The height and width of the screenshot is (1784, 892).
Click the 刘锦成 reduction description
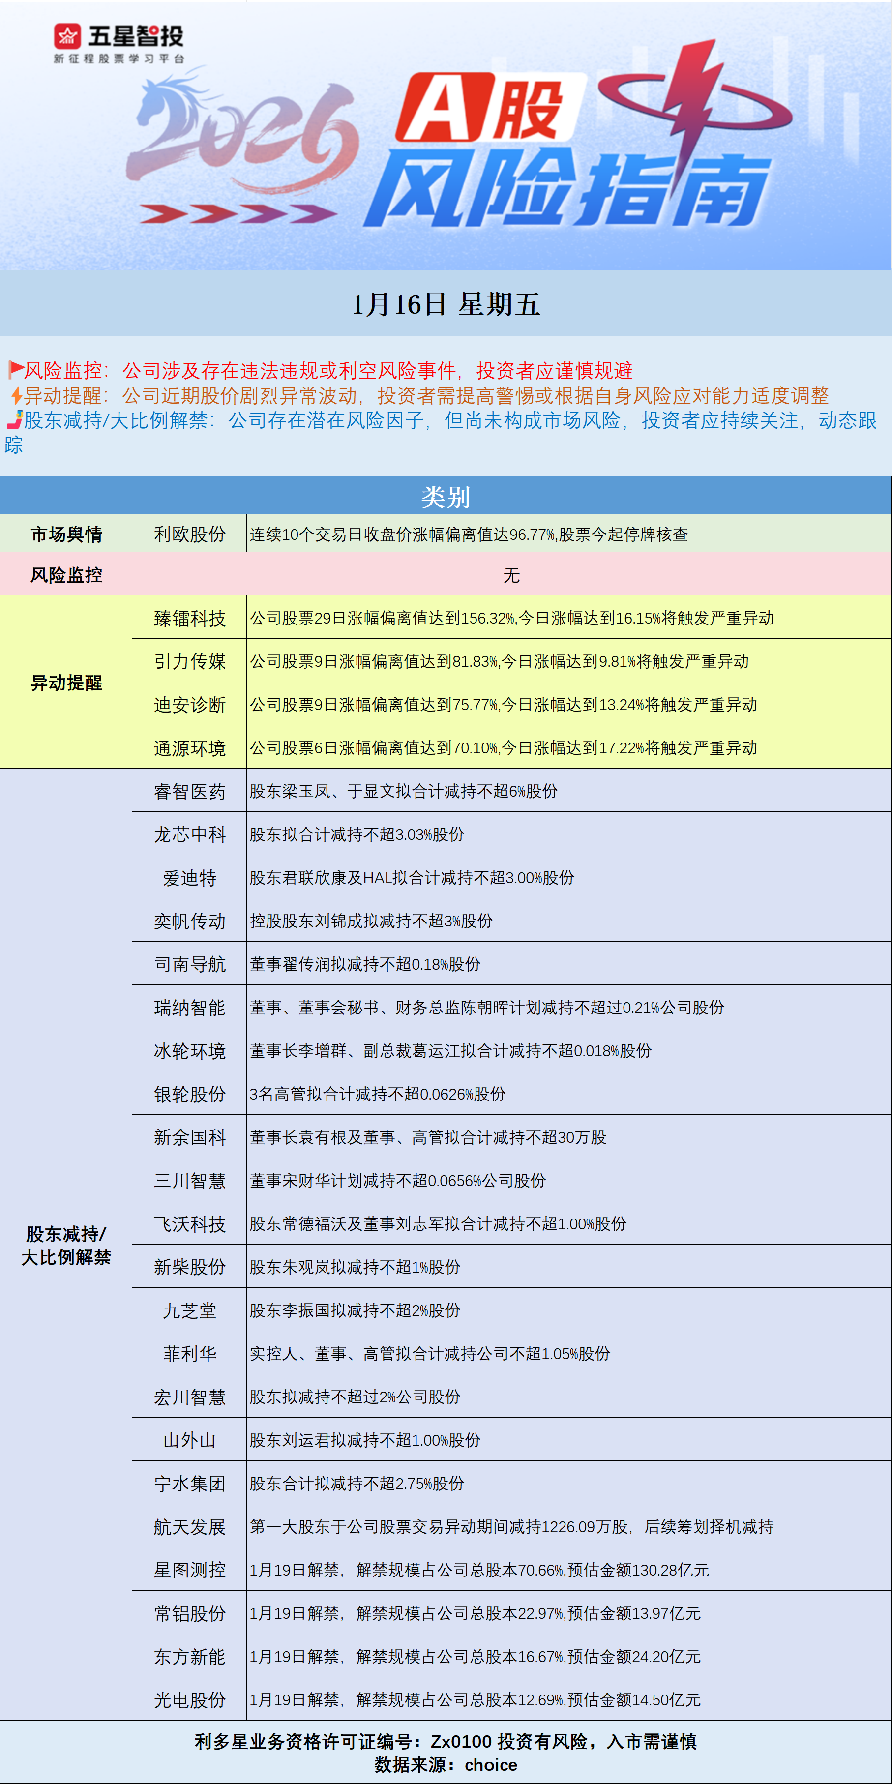coord(371,921)
